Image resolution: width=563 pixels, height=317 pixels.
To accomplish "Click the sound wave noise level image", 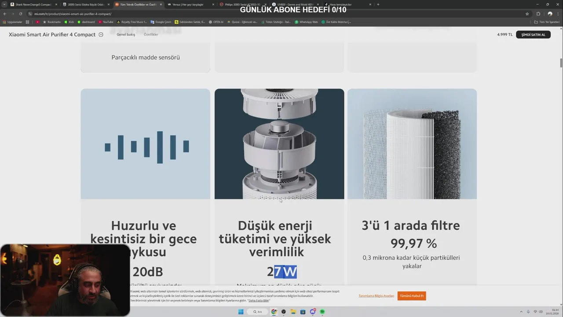I will (x=146, y=144).
